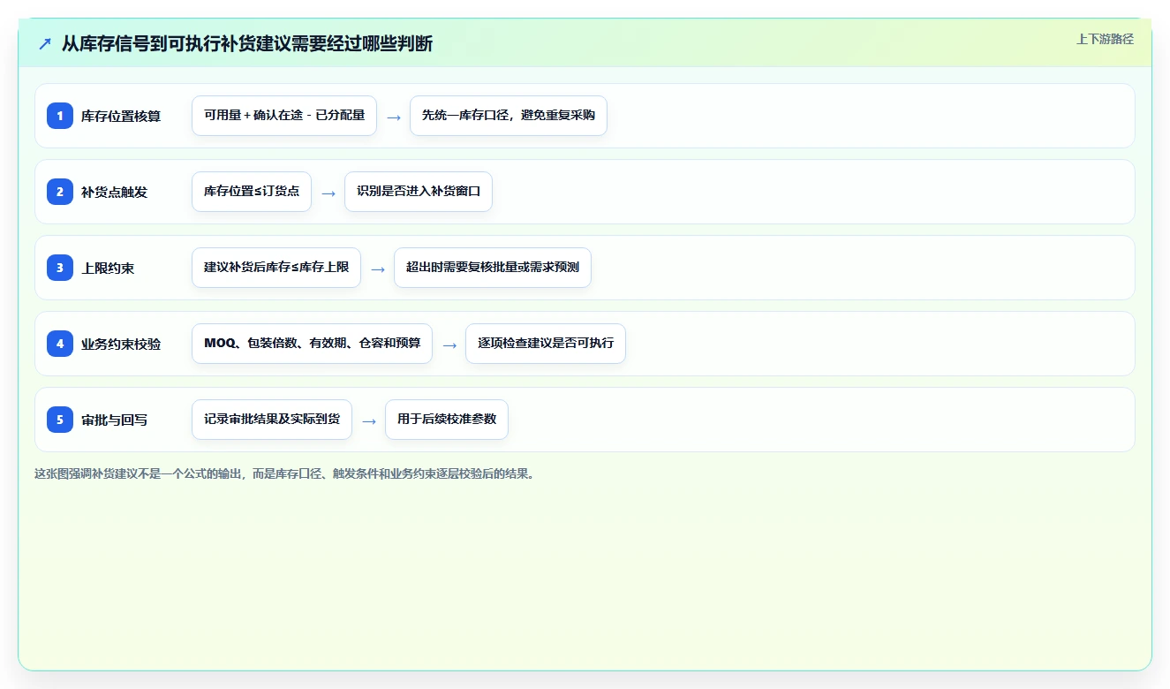
Task: Click the 审批与回写 step label
Action: tap(115, 420)
